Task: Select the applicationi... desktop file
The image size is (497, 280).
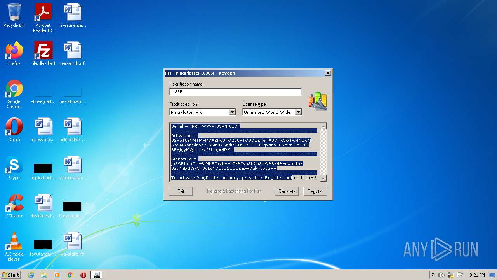Action: [x=43, y=171]
